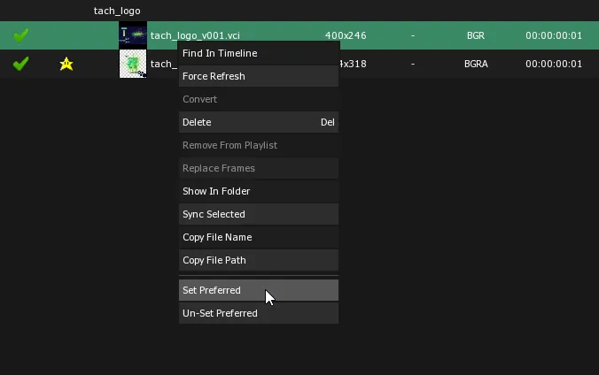
Task: Choose Force Refresh menu entry
Action: click(x=259, y=76)
